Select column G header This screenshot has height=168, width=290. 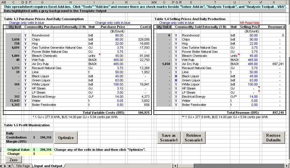[42, 2]
